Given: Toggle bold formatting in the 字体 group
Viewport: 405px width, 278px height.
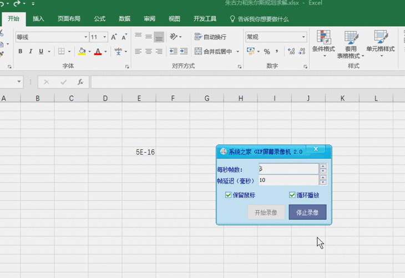Looking at the screenshot, I should (x=21, y=52).
